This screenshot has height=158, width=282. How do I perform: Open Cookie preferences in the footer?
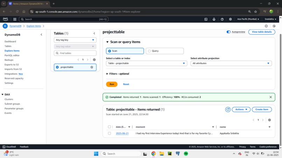pyautogui.click(x=268, y=147)
